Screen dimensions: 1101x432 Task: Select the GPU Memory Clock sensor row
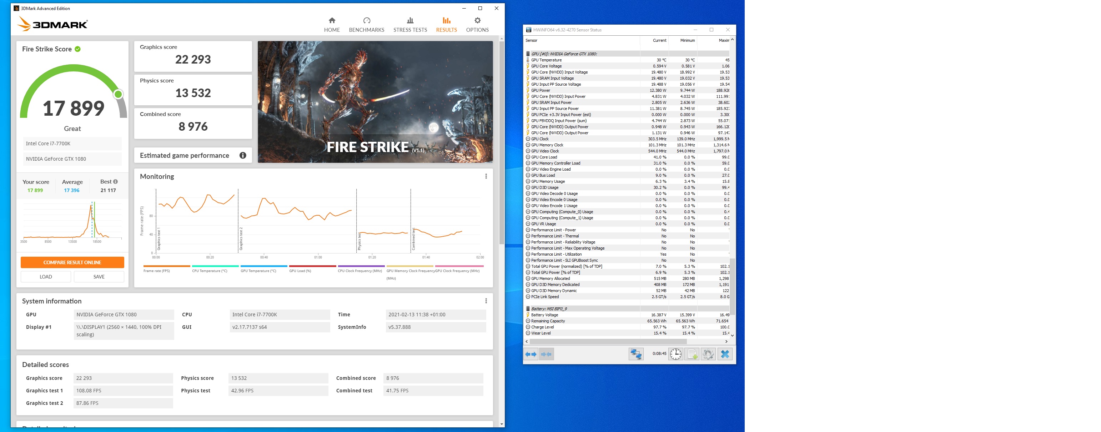click(x=627, y=145)
